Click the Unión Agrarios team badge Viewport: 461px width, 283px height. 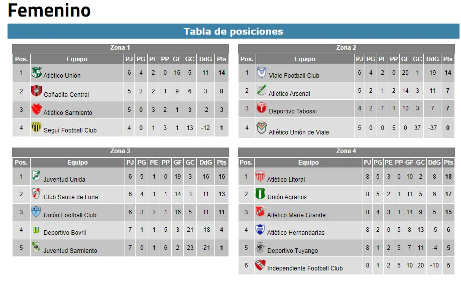pos(260,194)
